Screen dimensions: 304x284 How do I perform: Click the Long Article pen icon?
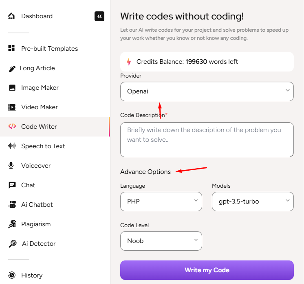click(x=12, y=68)
